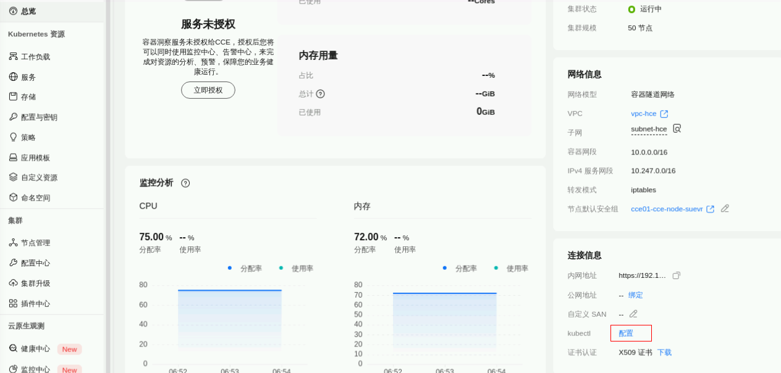Click the CPU 分配率 chart area
The width and height of the screenshot is (781, 373).
(x=230, y=321)
